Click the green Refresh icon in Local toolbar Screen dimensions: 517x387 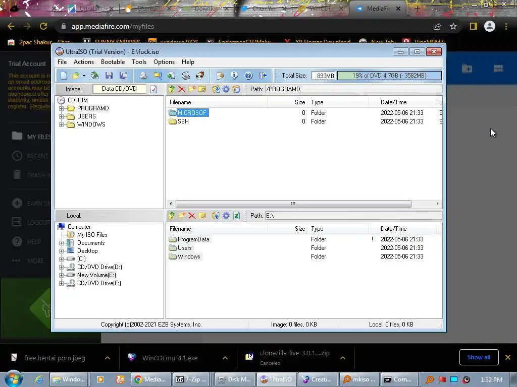[236, 216]
